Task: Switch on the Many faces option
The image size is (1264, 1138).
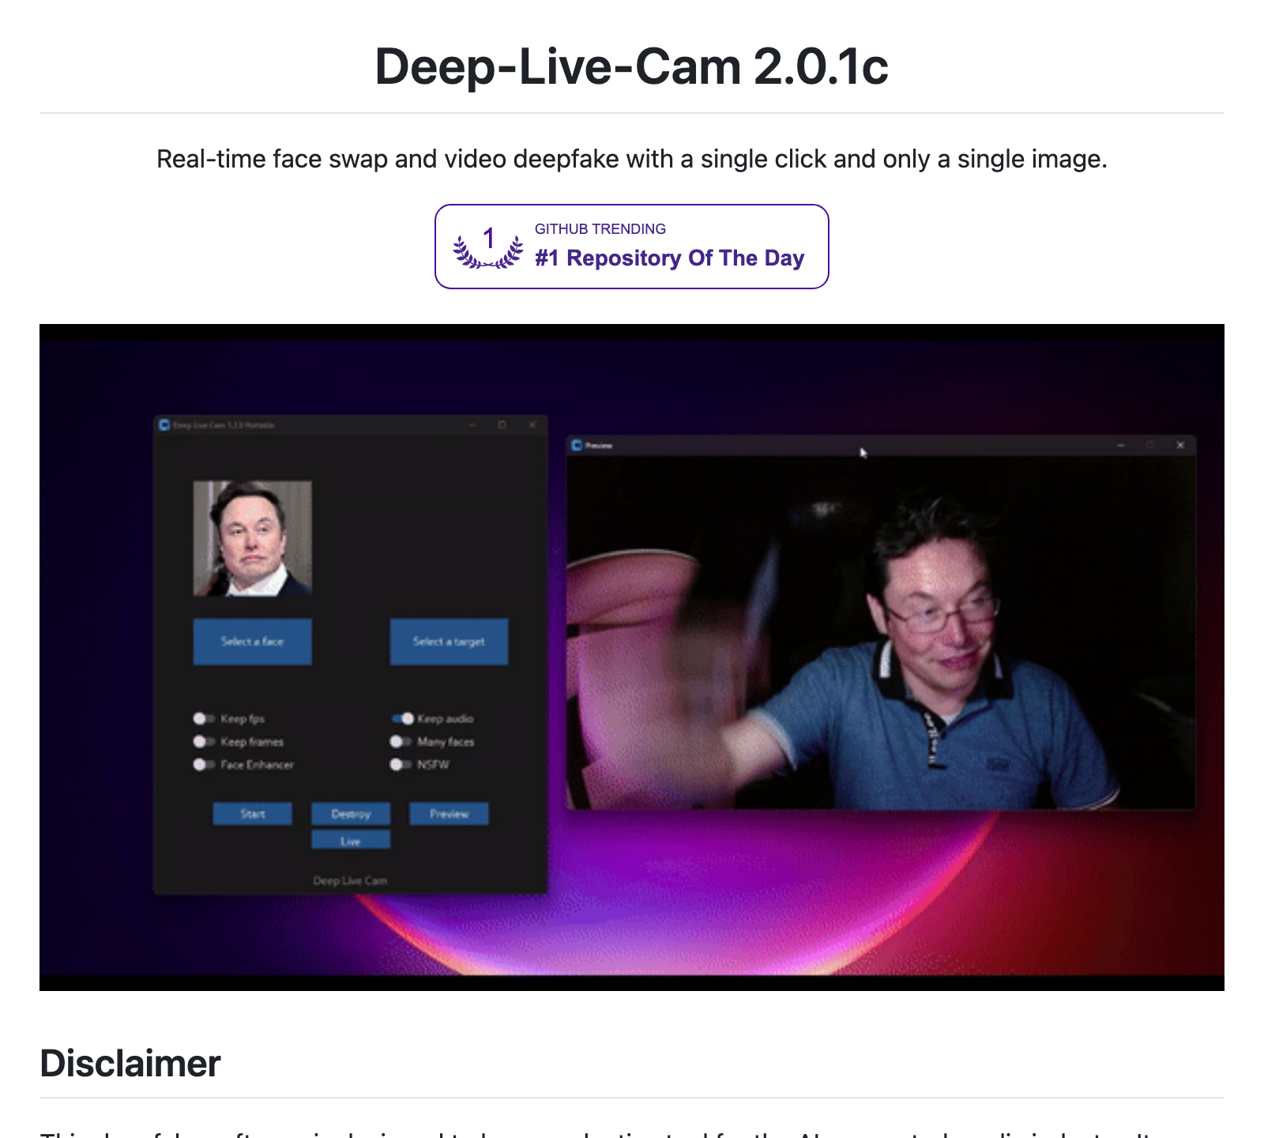Action: pos(400,741)
